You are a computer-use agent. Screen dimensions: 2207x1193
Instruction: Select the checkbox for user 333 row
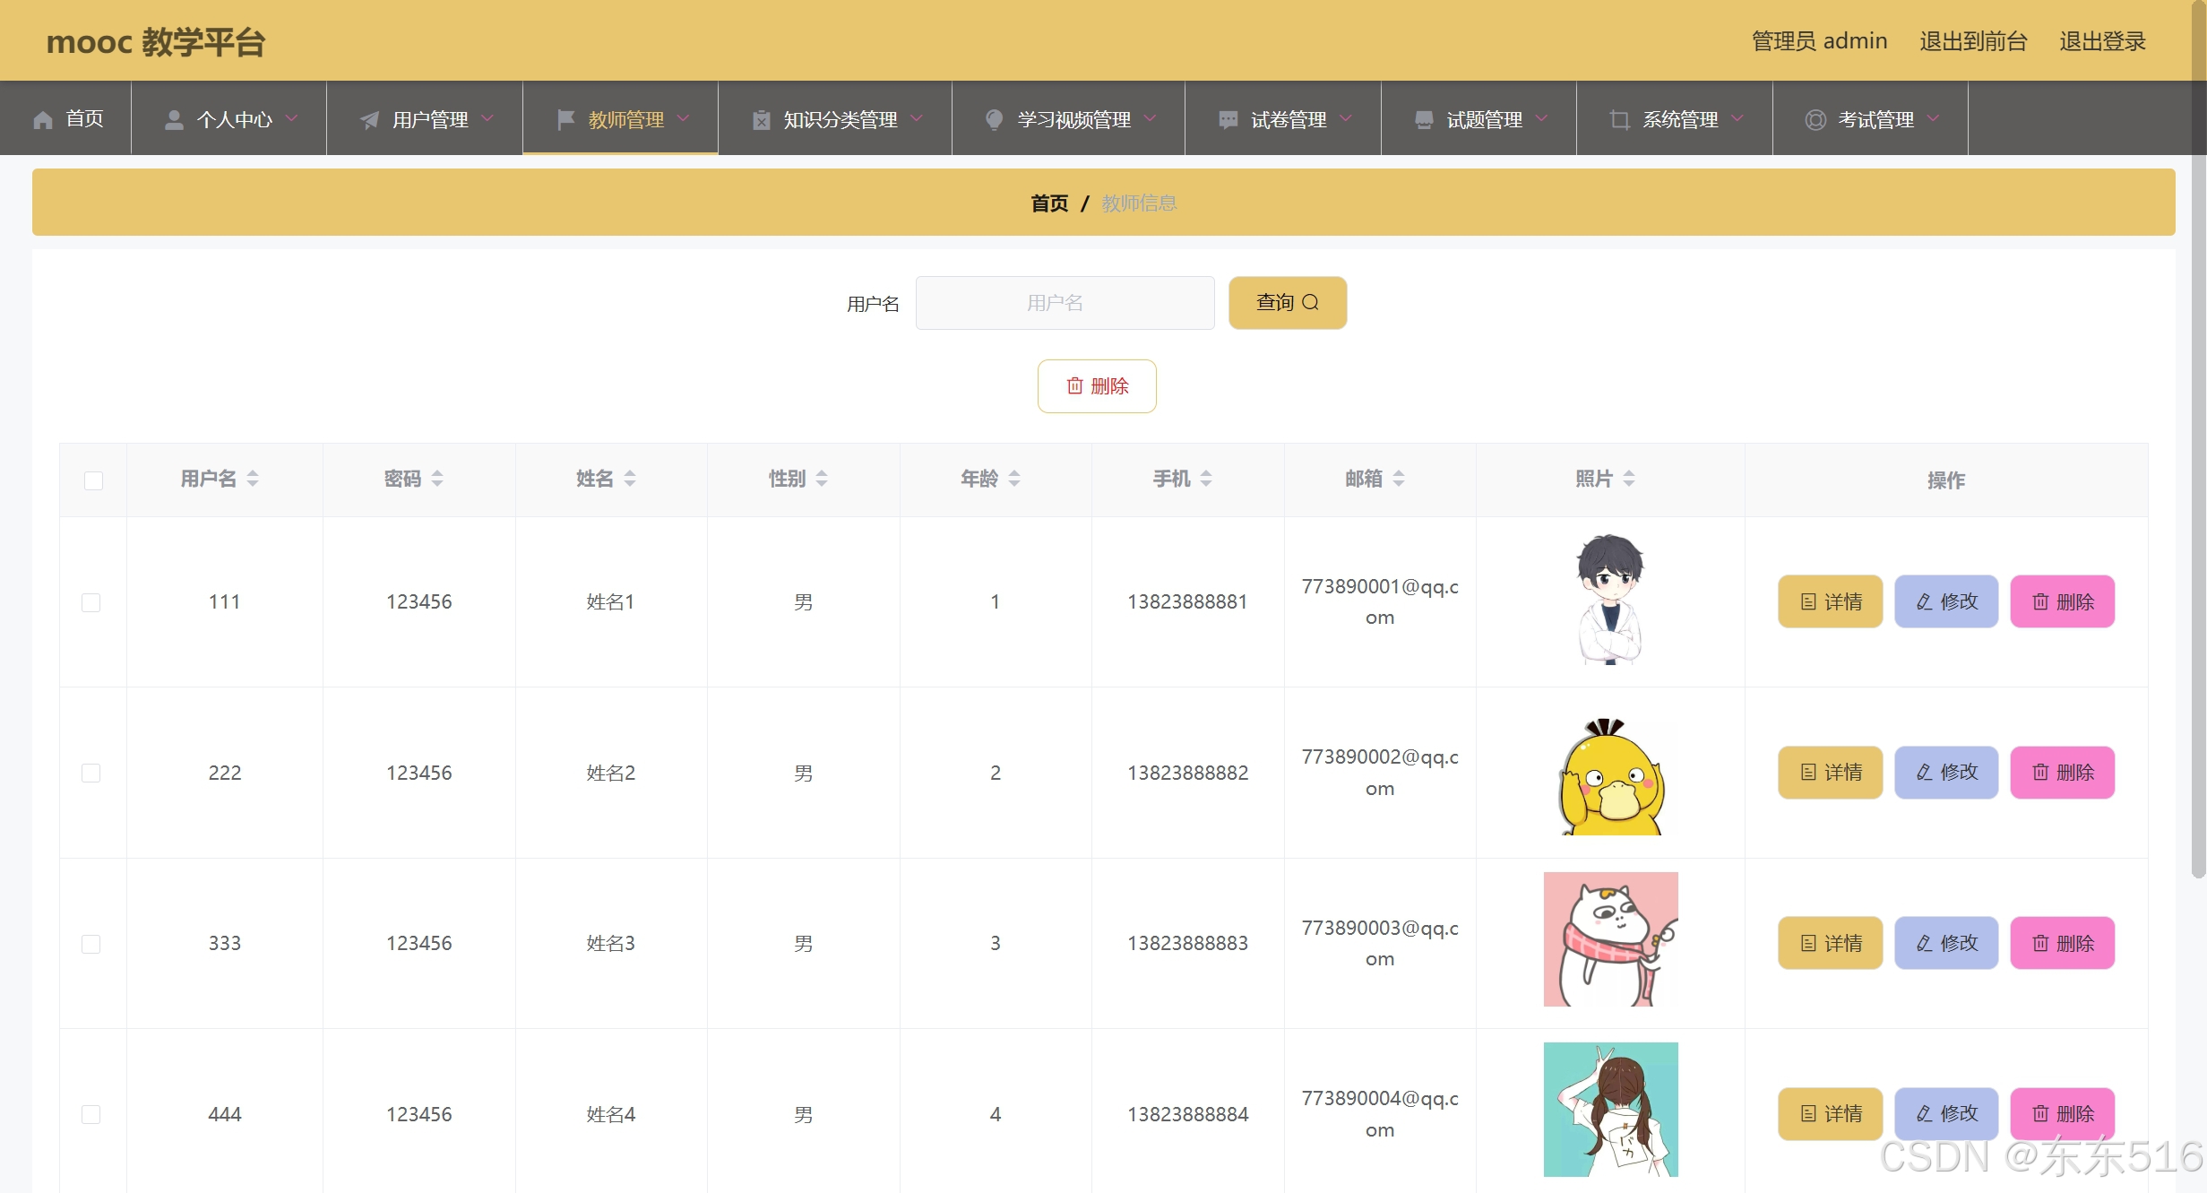[91, 944]
